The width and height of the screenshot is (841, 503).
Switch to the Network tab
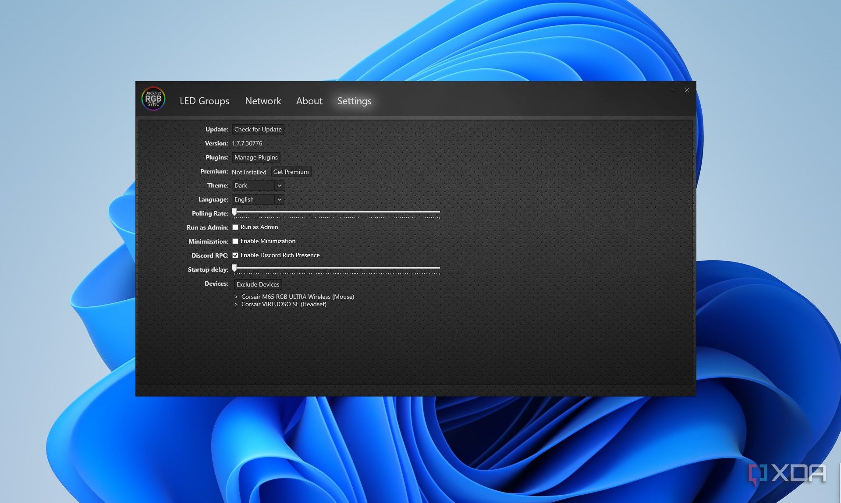tap(263, 101)
